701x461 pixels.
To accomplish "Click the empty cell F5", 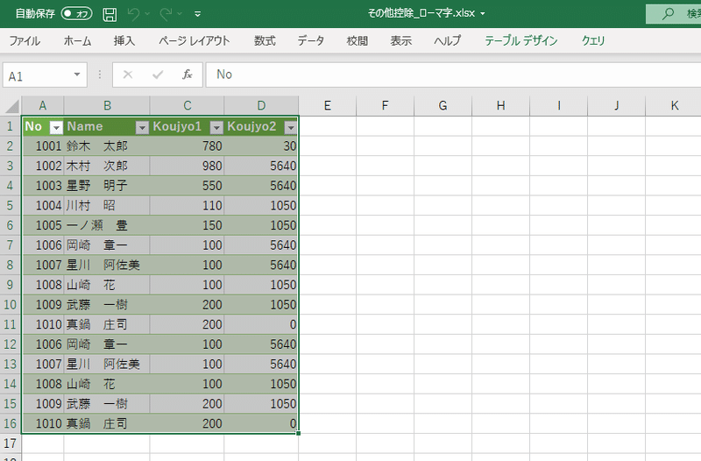I will [385, 206].
